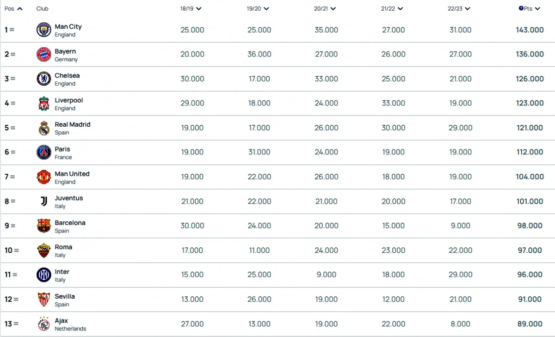Select the Inter row total 96.000
Screen dimensions: 555x337
point(530,275)
